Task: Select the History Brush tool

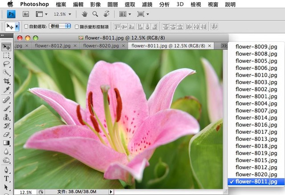Action: [x=7, y=126]
